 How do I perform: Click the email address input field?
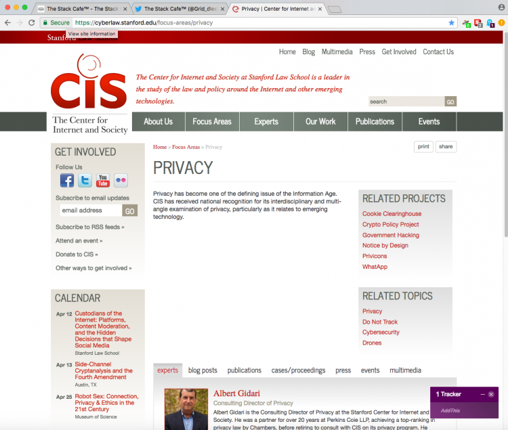coord(91,210)
